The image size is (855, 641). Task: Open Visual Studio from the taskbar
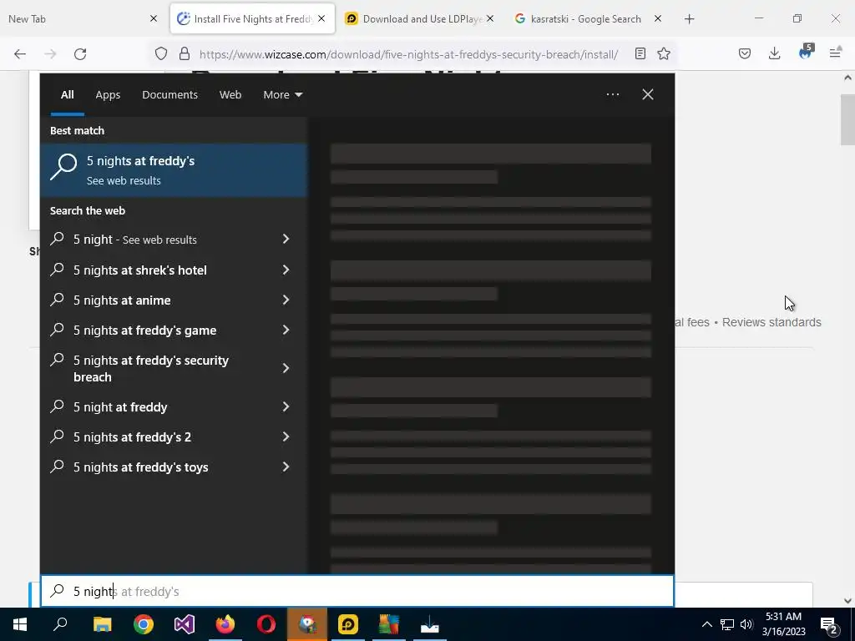pos(185,624)
